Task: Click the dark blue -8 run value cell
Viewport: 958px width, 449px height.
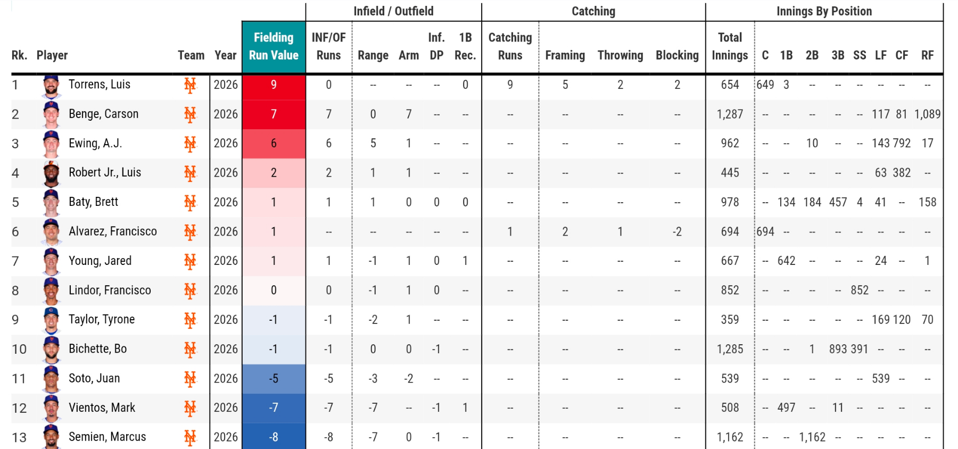Action: pyautogui.click(x=274, y=437)
